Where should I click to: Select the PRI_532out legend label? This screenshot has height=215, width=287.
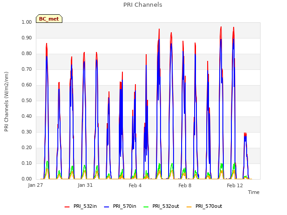(165, 206)
